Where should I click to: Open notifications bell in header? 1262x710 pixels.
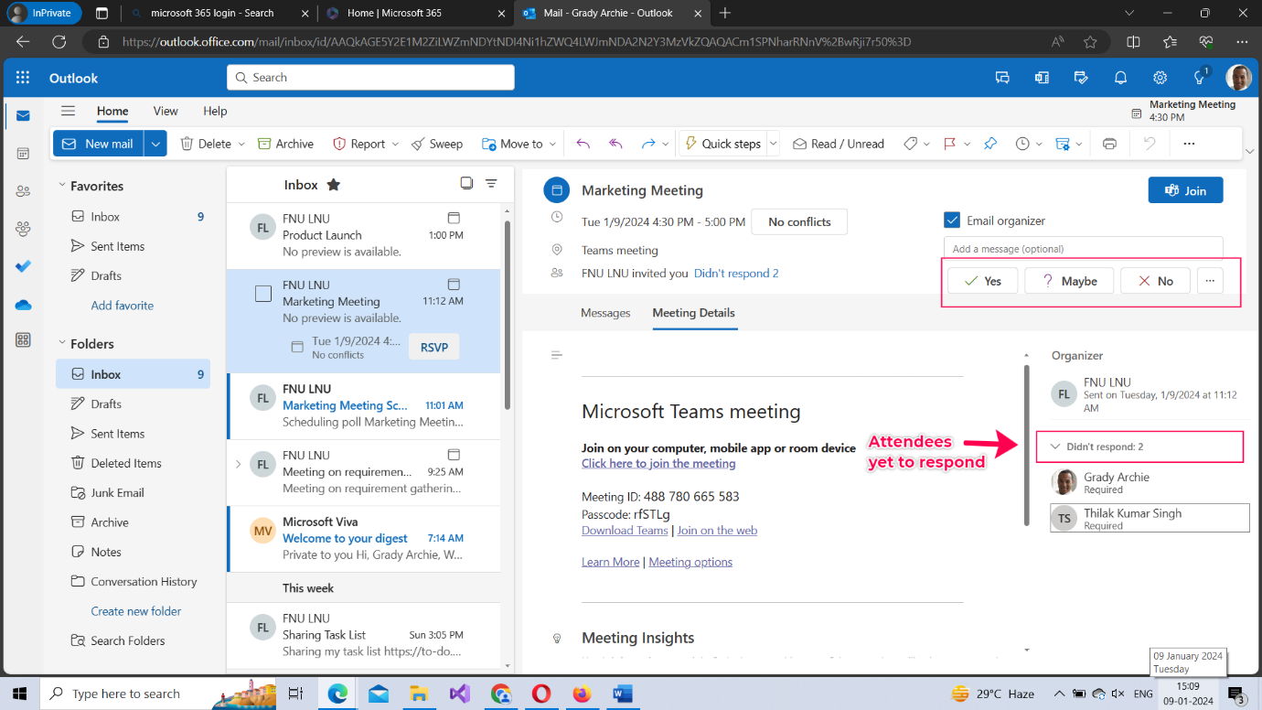point(1121,78)
